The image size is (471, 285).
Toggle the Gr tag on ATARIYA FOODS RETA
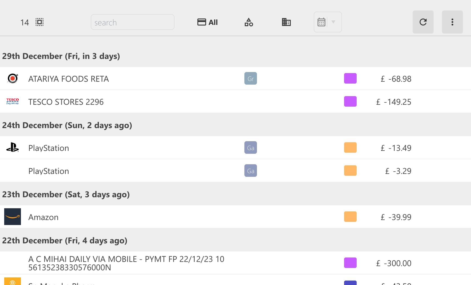coord(250,78)
